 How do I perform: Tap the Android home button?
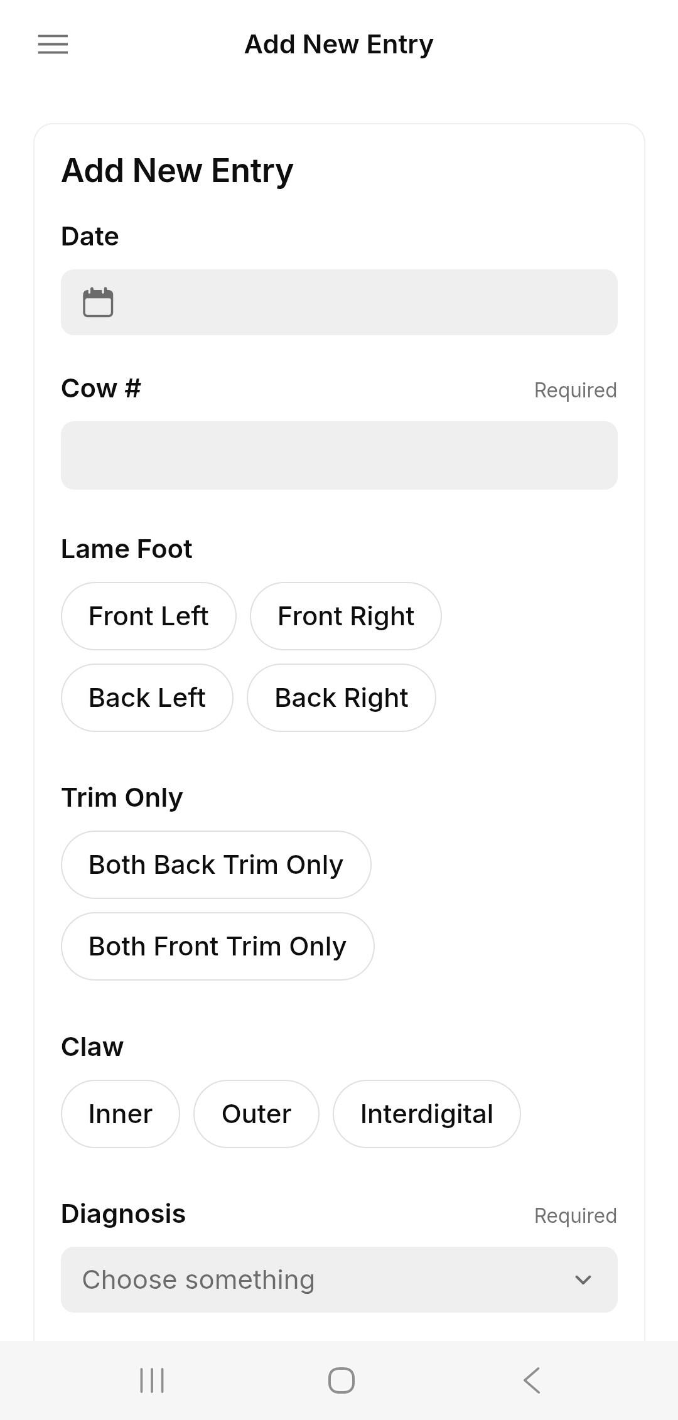pos(341,1380)
